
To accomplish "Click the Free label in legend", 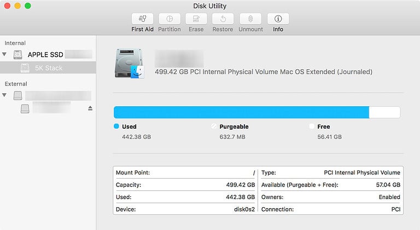I will coord(324,126).
